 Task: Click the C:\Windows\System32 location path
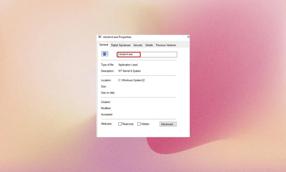coord(132,80)
